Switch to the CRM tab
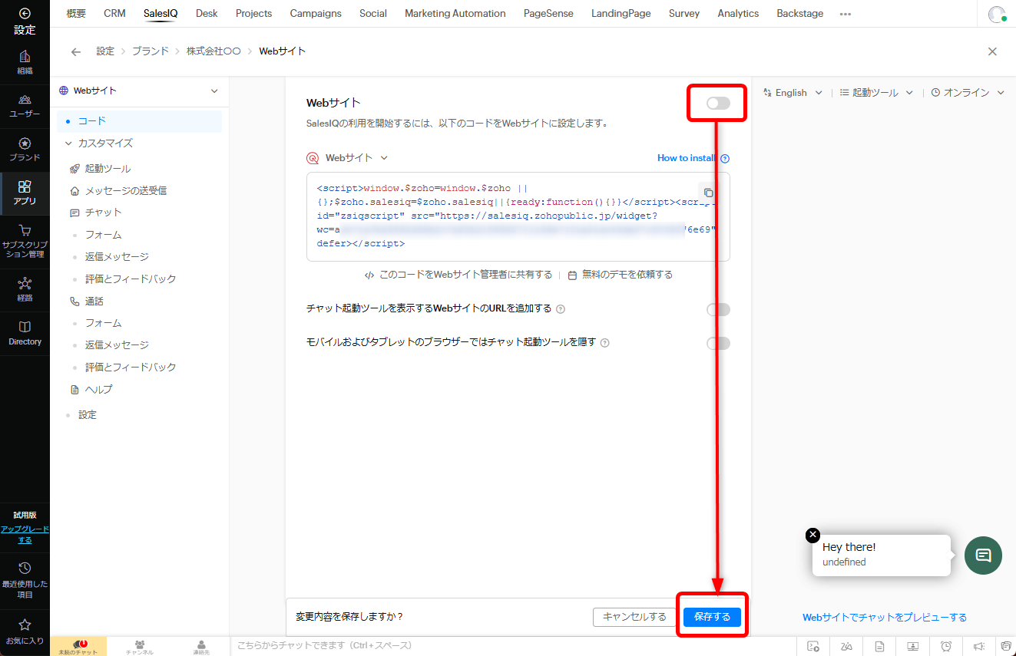Viewport: 1016px width, 656px height. point(114,13)
